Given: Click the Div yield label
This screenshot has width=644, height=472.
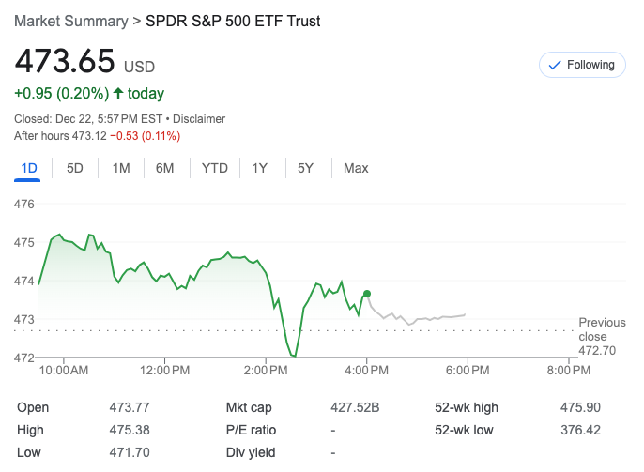Looking at the screenshot, I should pyautogui.click(x=251, y=452).
